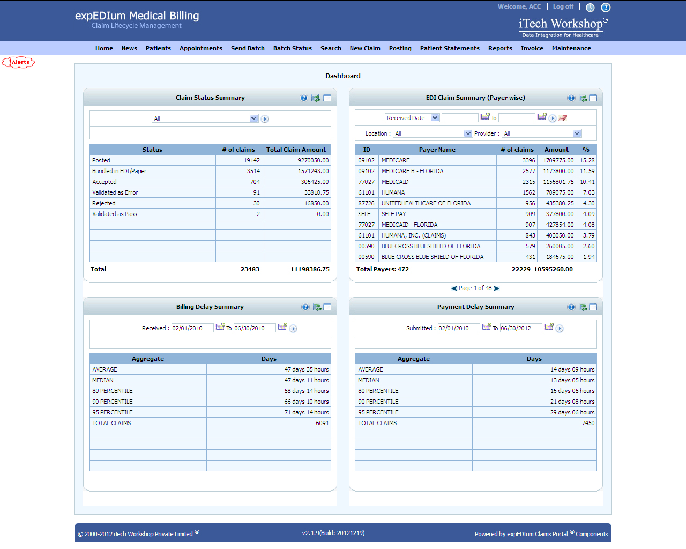Expand the Provider dropdown
Image resolution: width=686 pixels, height=549 pixels.
542,133
